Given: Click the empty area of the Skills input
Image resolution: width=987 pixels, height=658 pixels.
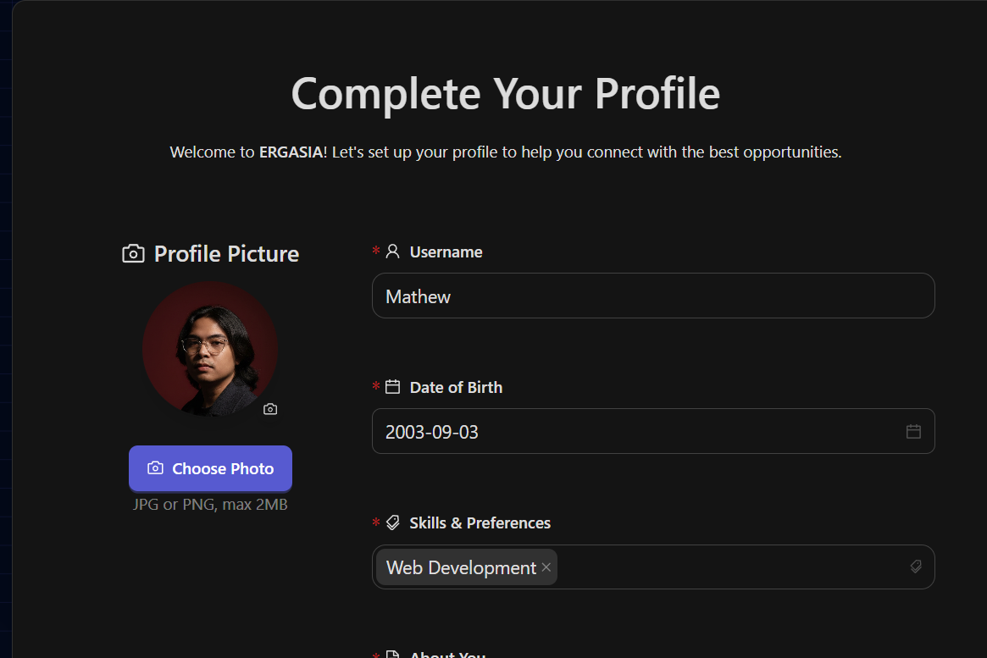Looking at the screenshot, I should pos(729,567).
